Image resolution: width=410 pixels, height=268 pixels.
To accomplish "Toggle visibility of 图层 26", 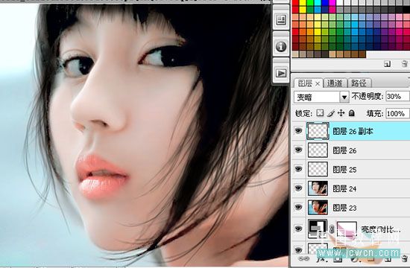I will tap(298, 150).
